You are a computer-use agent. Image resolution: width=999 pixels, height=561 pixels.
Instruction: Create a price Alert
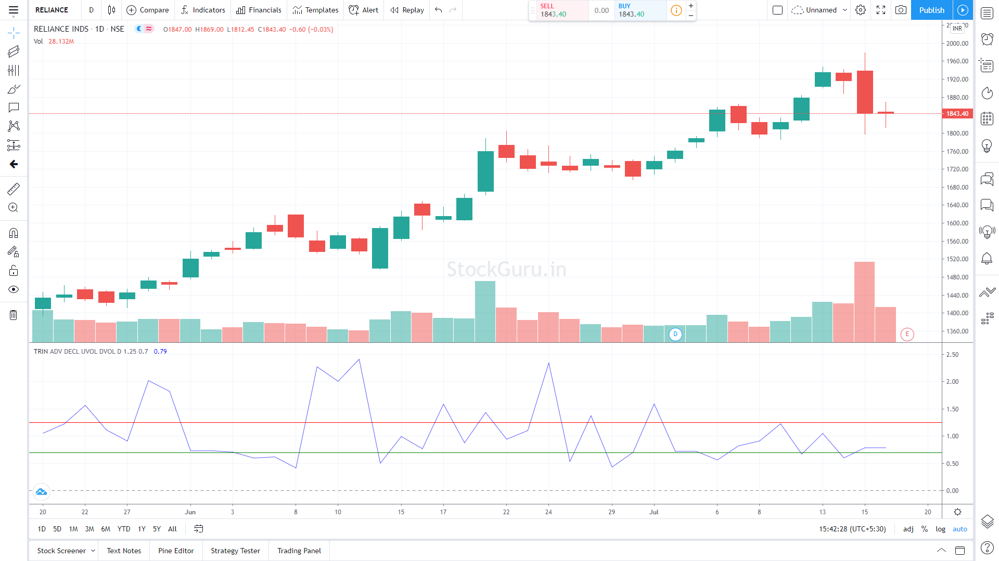pos(364,10)
